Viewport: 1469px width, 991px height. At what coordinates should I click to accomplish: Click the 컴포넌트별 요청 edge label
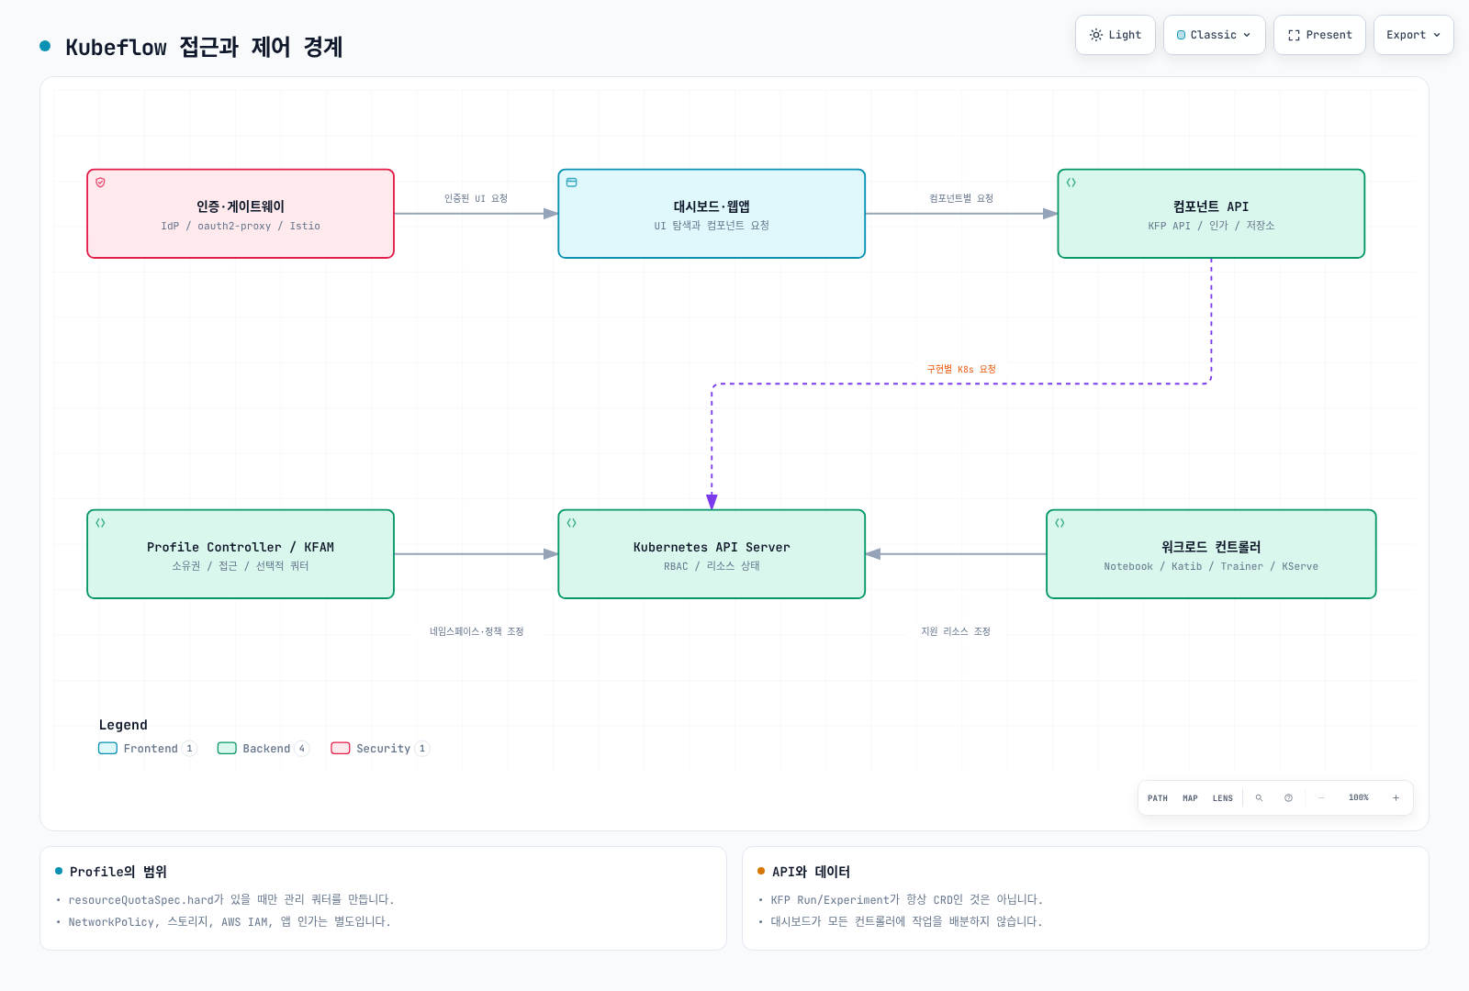[x=961, y=198]
